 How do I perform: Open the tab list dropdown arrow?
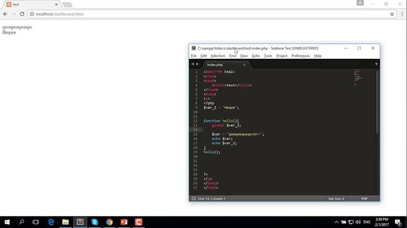point(376,64)
